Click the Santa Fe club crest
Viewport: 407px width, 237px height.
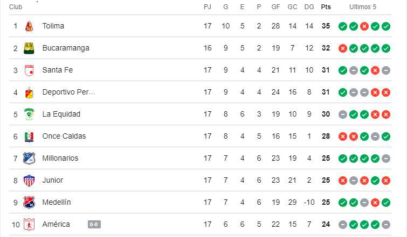click(29, 70)
